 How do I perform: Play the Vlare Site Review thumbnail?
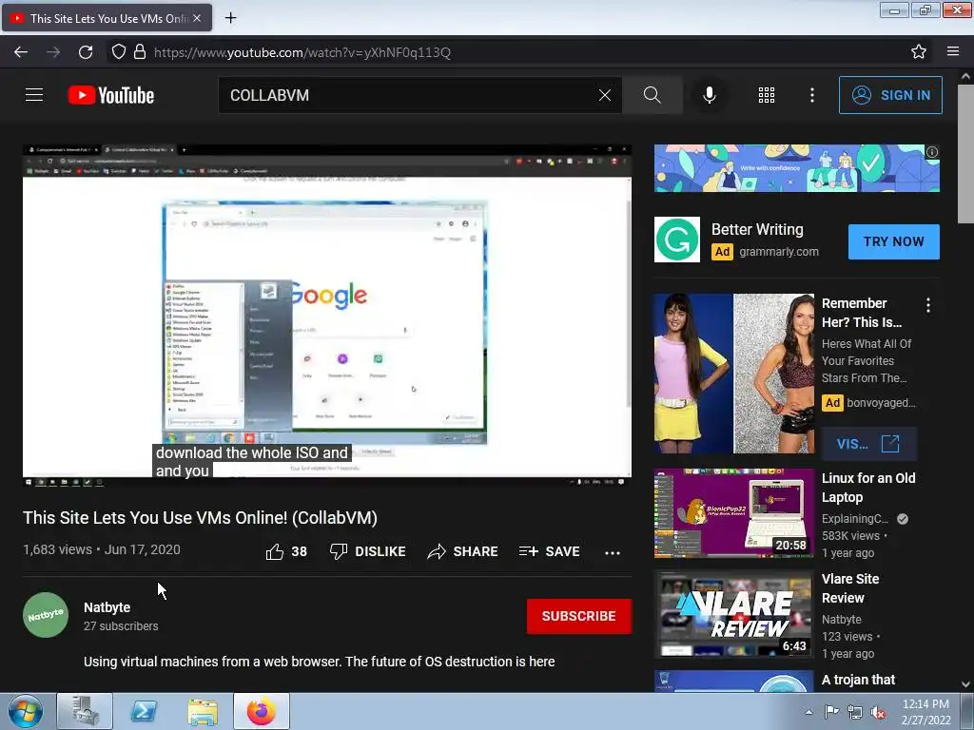point(733,614)
